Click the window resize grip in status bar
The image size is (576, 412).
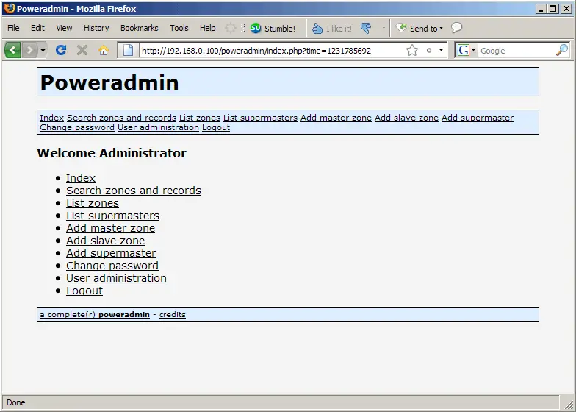(569, 405)
